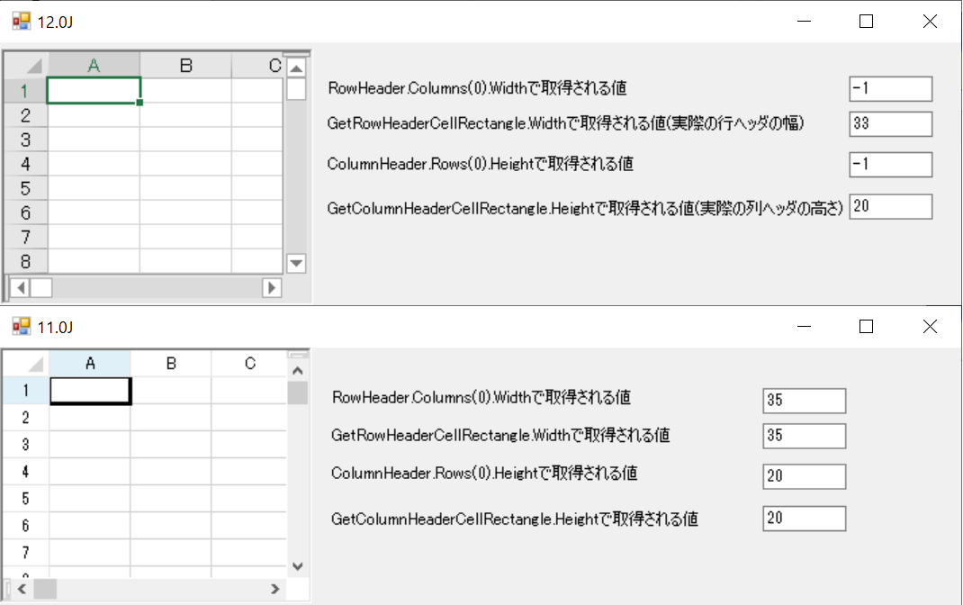Select row 2 header in 11.0J window
963x605 pixels.
point(26,418)
